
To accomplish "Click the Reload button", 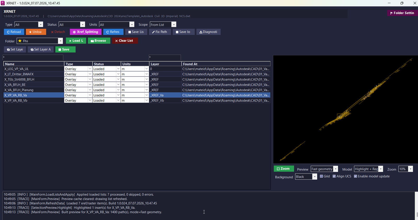I will coord(14,32).
